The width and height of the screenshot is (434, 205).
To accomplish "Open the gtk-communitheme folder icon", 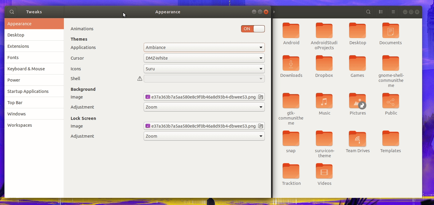I will (291, 101).
